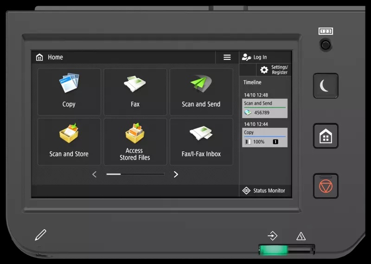This screenshot has height=264, width=371.
Task: Tap the green status light bar
Action: (x=273, y=250)
